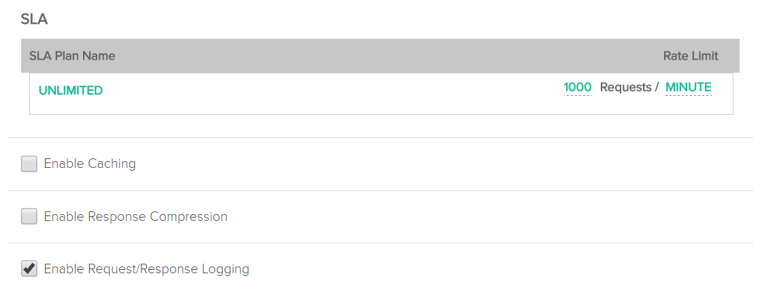The image size is (760, 295).
Task: Click the "Enable Caching" label text
Action: tap(90, 164)
